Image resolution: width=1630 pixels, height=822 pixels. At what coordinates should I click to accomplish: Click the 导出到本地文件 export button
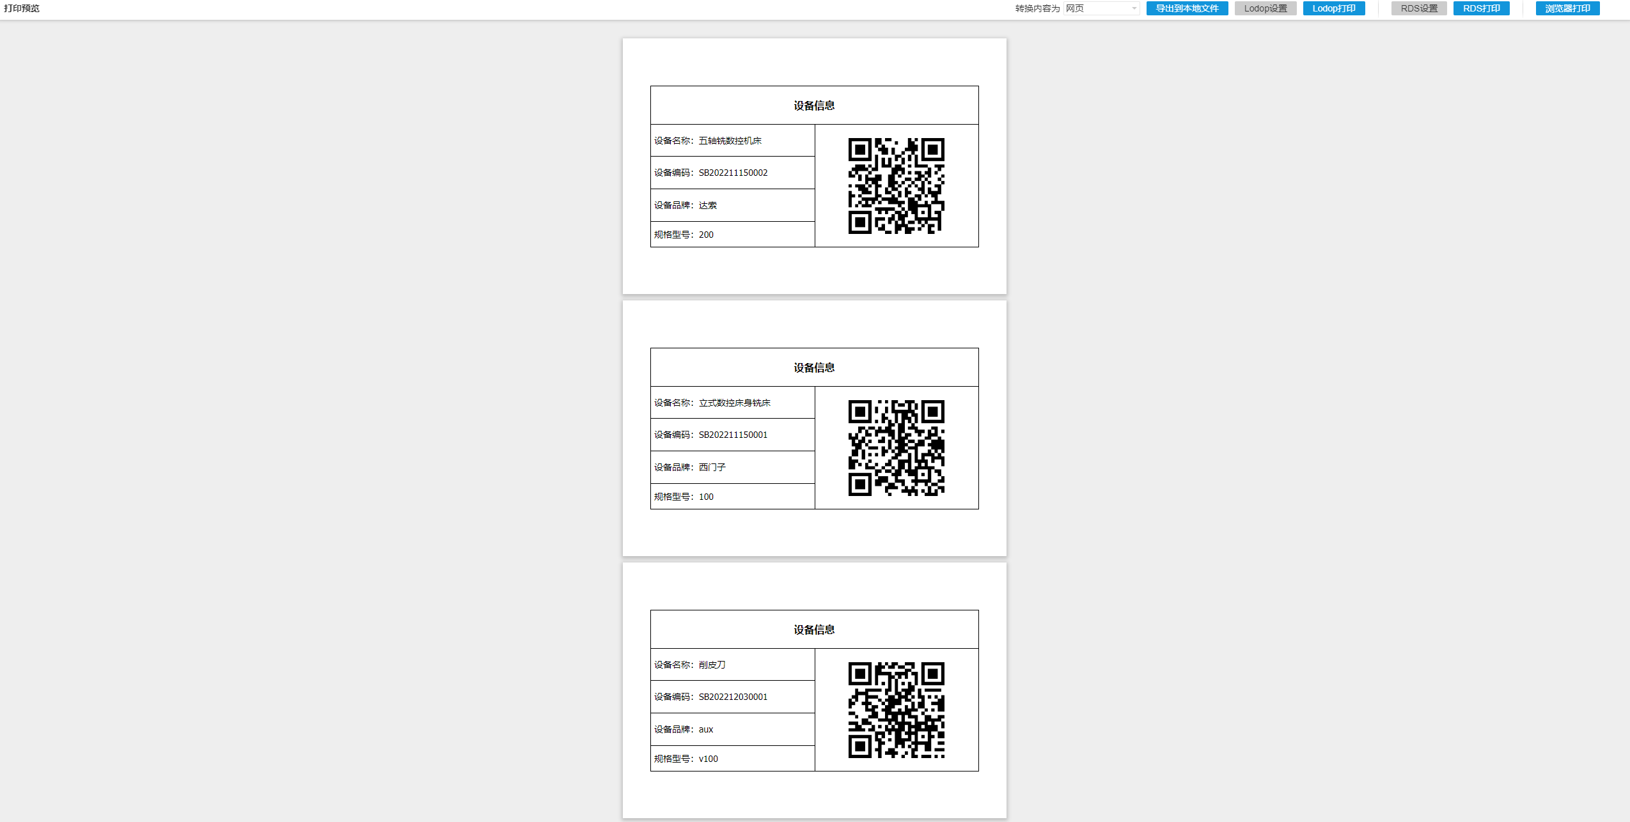point(1187,8)
